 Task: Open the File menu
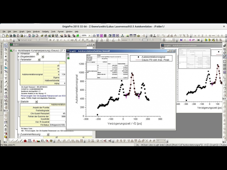click(4, 31)
